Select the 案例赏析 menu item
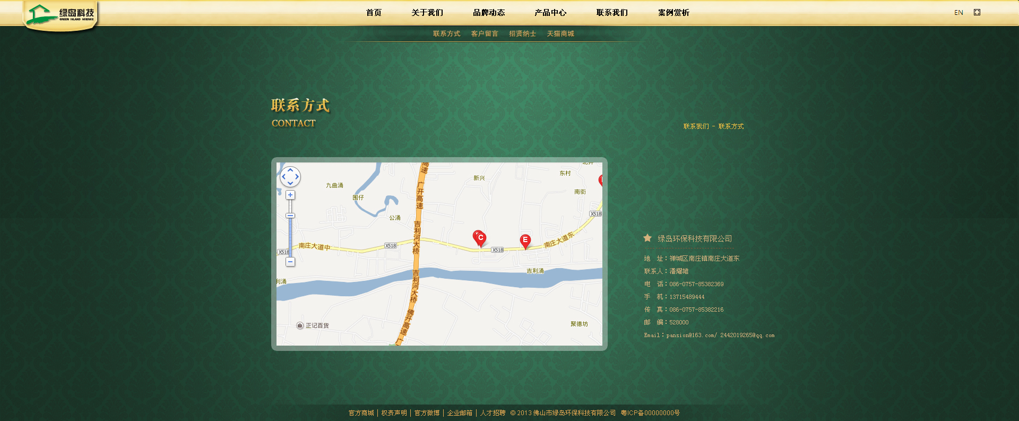This screenshot has height=421, width=1019. coord(673,12)
